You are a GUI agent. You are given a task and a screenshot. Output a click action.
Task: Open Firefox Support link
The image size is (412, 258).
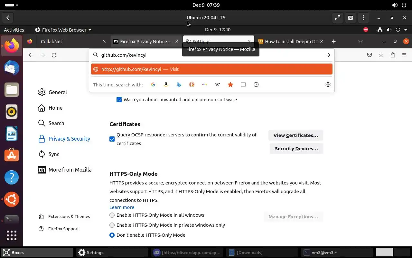pos(59,229)
